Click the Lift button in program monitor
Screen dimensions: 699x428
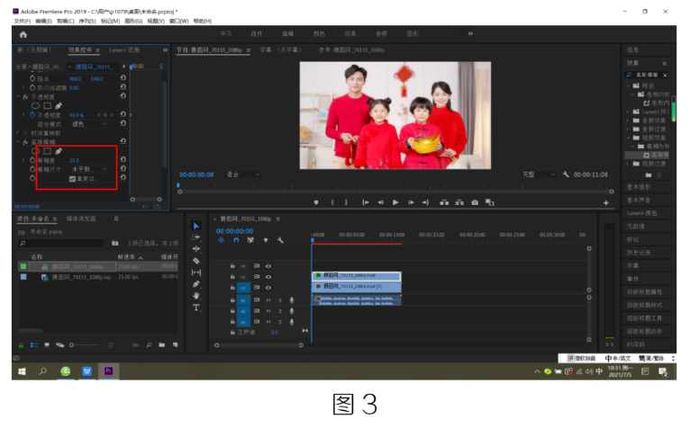coord(444,202)
